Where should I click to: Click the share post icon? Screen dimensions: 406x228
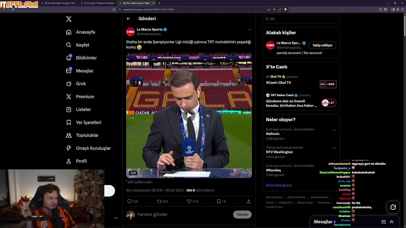point(249,201)
